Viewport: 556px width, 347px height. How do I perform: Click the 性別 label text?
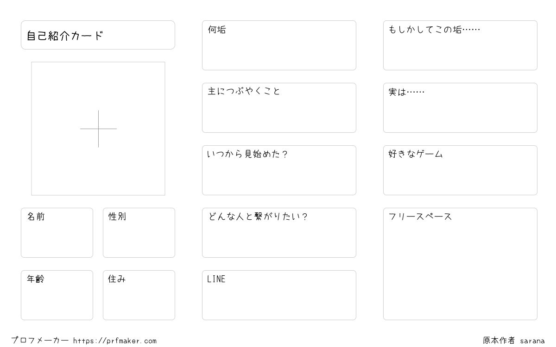(117, 217)
